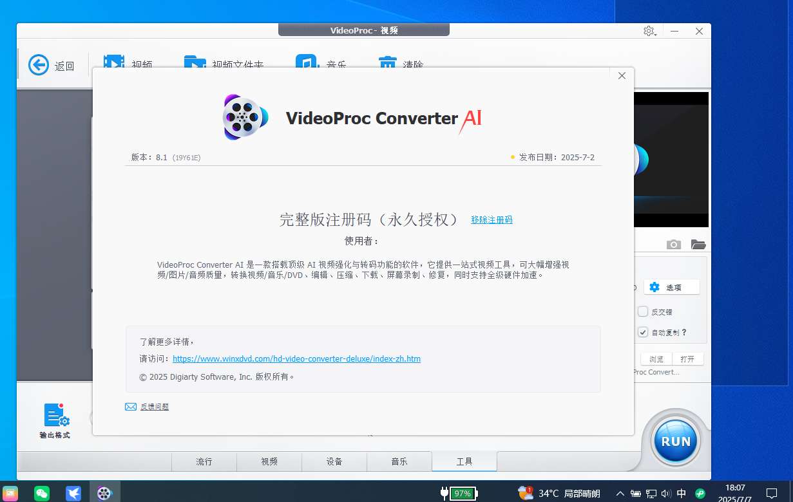Open the notification center icon
Screen dimensions: 793x502
(x=772, y=494)
